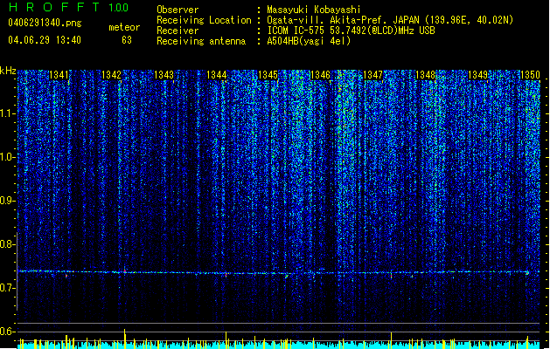This screenshot has height=349, width=550.
Task: Click the 1346 time marker
Action: (x=320, y=75)
